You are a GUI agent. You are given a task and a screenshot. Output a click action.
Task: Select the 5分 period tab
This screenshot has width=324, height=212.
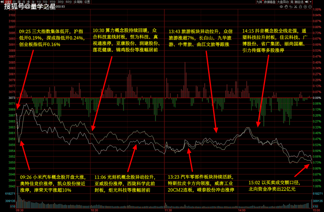pos(45,2)
